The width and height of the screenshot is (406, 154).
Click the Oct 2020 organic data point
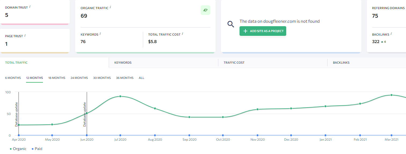[x=223, y=117]
